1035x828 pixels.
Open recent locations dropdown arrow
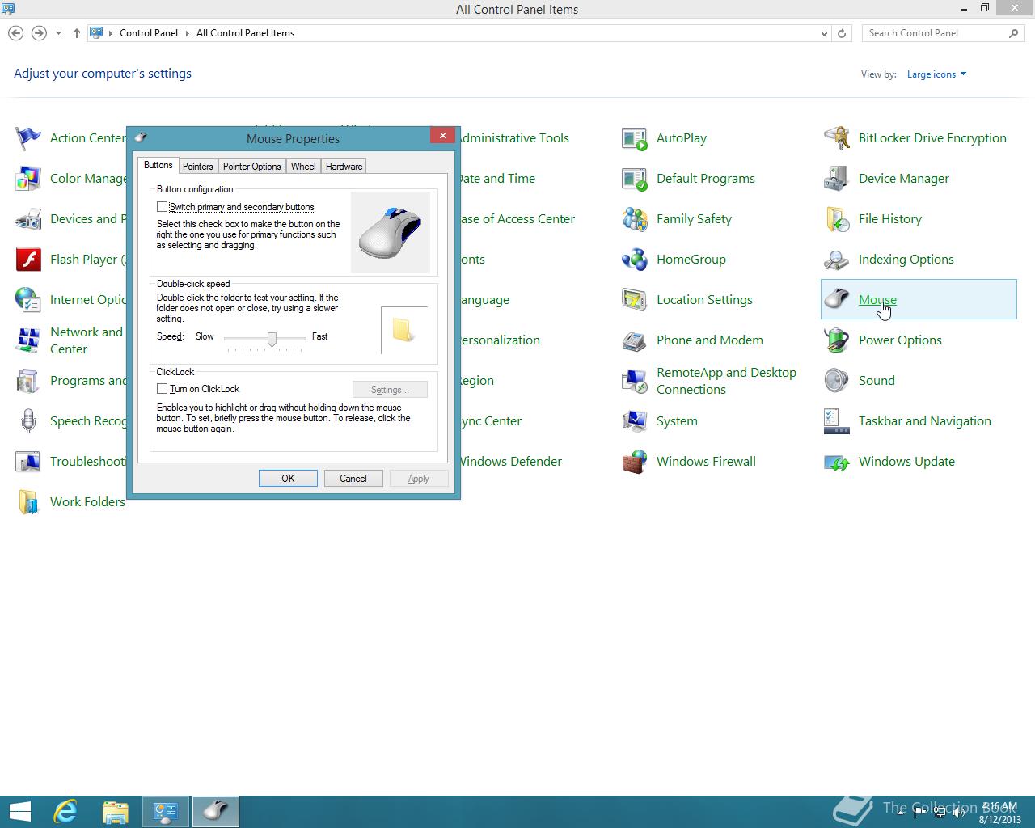[58, 33]
